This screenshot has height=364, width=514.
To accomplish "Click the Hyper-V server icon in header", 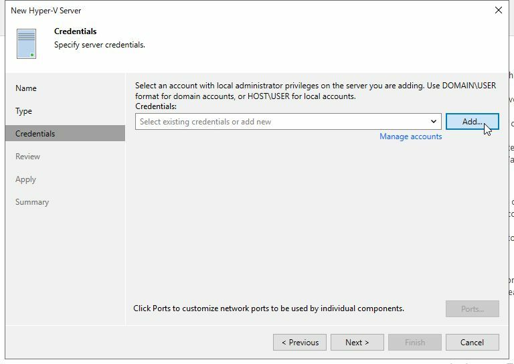I will (27, 43).
